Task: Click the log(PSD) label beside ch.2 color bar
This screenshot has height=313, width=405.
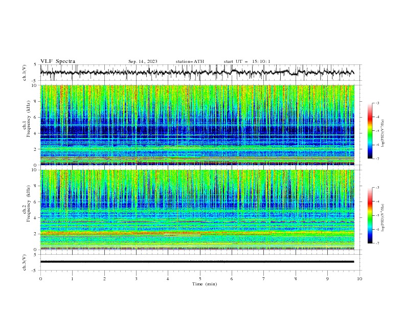Action: click(382, 218)
